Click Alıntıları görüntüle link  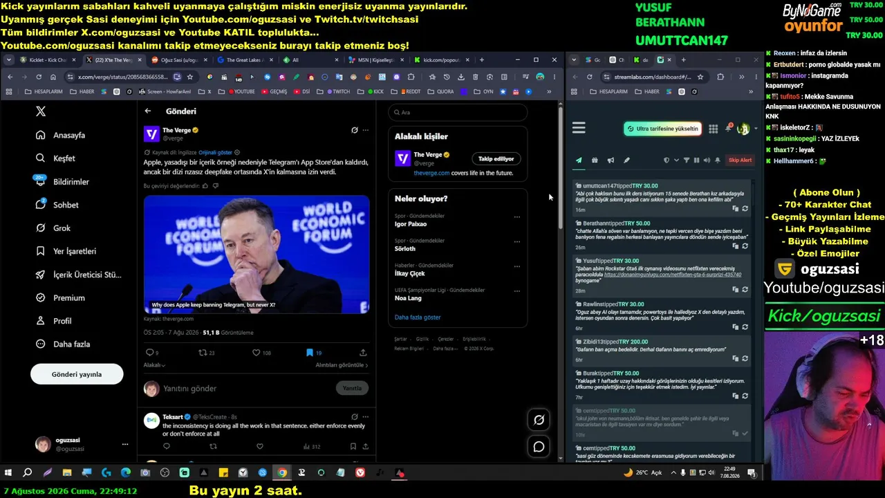coord(342,365)
